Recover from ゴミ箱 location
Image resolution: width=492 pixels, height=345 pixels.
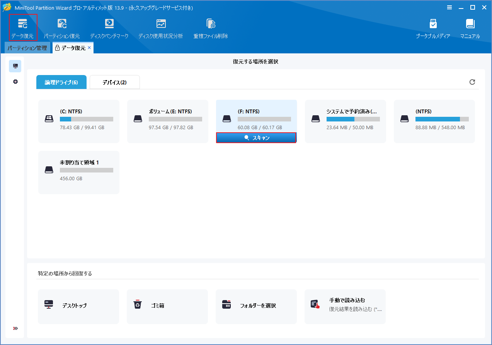[167, 307]
